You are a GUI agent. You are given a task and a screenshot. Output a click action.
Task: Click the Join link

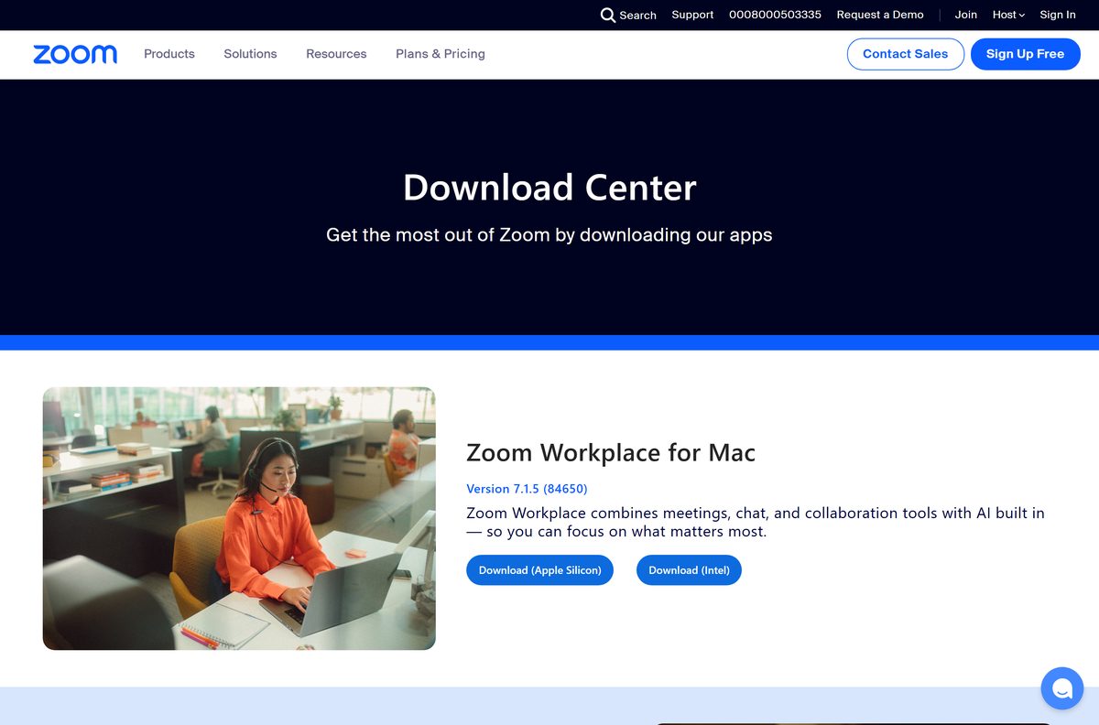click(x=966, y=15)
